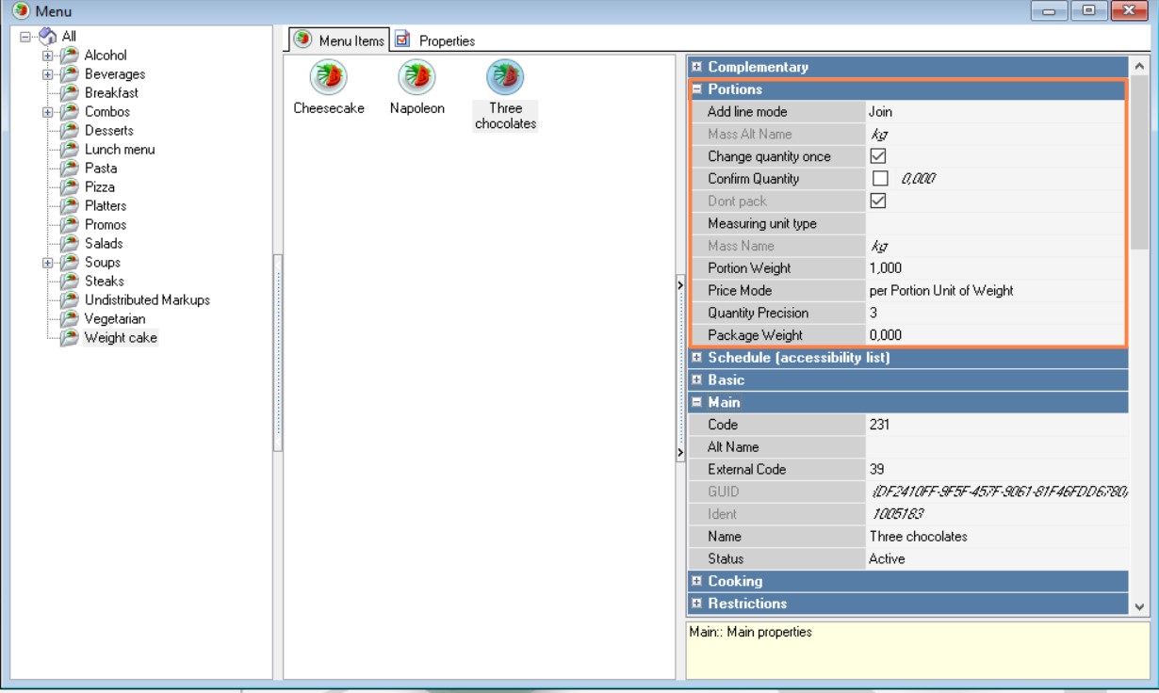This screenshot has height=693, width=1159.
Task: Click the Desserts folder icon
Action: [69, 131]
